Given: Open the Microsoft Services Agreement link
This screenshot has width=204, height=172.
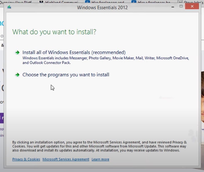Looking at the screenshot, I should (x=66, y=159).
